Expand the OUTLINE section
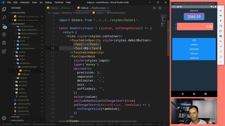The width and height of the screenshot is (225, 126). (x=15, y=117)
